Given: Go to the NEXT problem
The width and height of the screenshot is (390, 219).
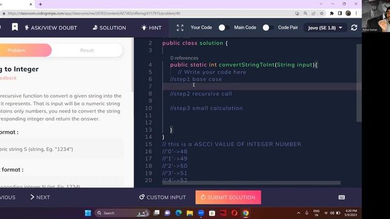Looking at the screenshot, I should tap(40, 197).
